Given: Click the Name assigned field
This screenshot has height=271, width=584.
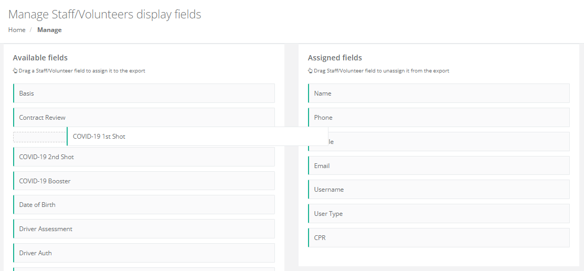Looking at the screenshot, I should pos(439,93).
